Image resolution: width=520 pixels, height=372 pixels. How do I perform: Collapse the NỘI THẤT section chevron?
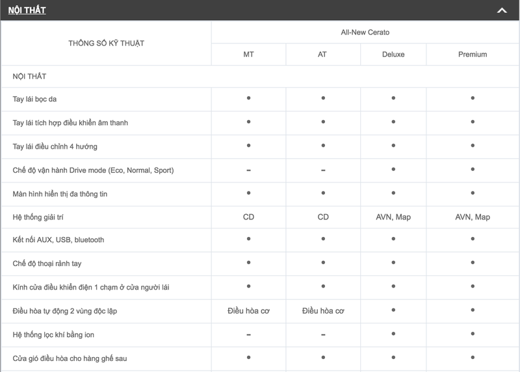501,10
